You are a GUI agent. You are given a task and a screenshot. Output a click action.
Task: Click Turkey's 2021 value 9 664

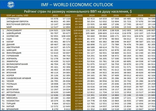tap(55, 103)
